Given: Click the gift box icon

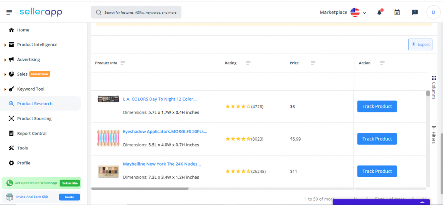Looking at the screenshot, I should point(10,197).
